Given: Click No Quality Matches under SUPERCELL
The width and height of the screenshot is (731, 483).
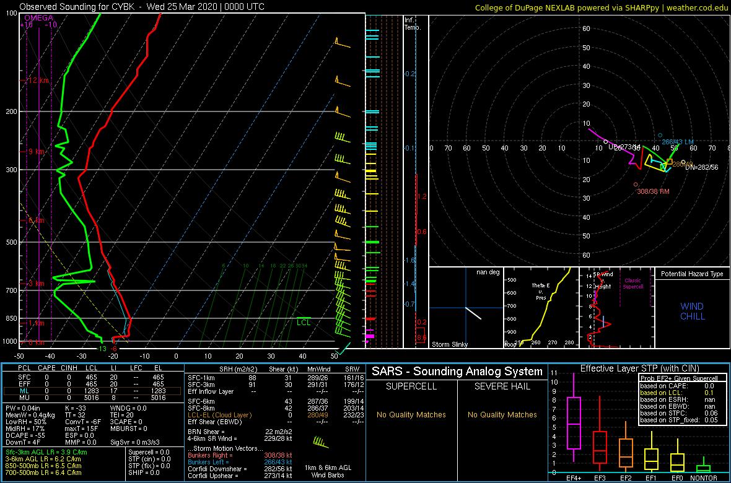Looking at the screenshot, I should click(411, 414).
